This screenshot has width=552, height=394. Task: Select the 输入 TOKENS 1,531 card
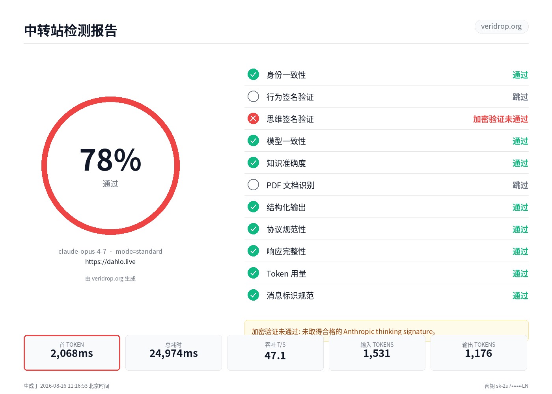click(377, 353)
